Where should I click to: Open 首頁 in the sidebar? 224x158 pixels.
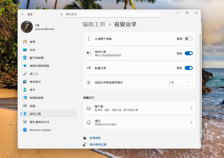[49, 42]
